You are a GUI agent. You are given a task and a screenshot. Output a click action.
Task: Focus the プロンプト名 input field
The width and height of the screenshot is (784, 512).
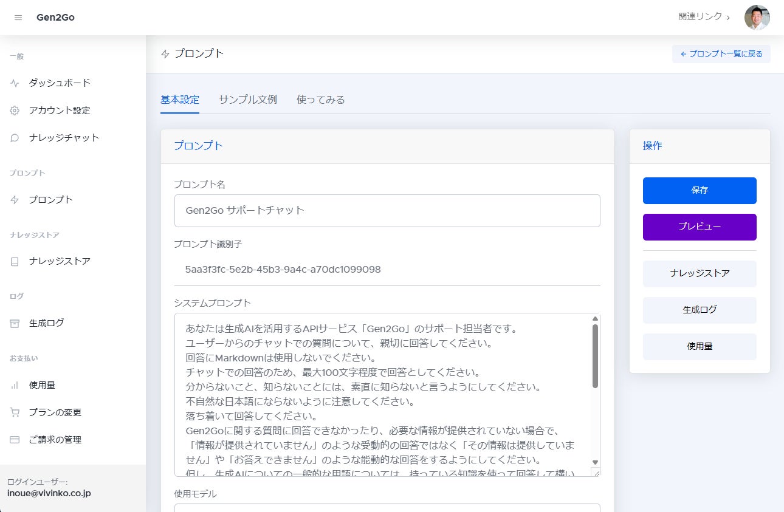click(x=387, y=211)
